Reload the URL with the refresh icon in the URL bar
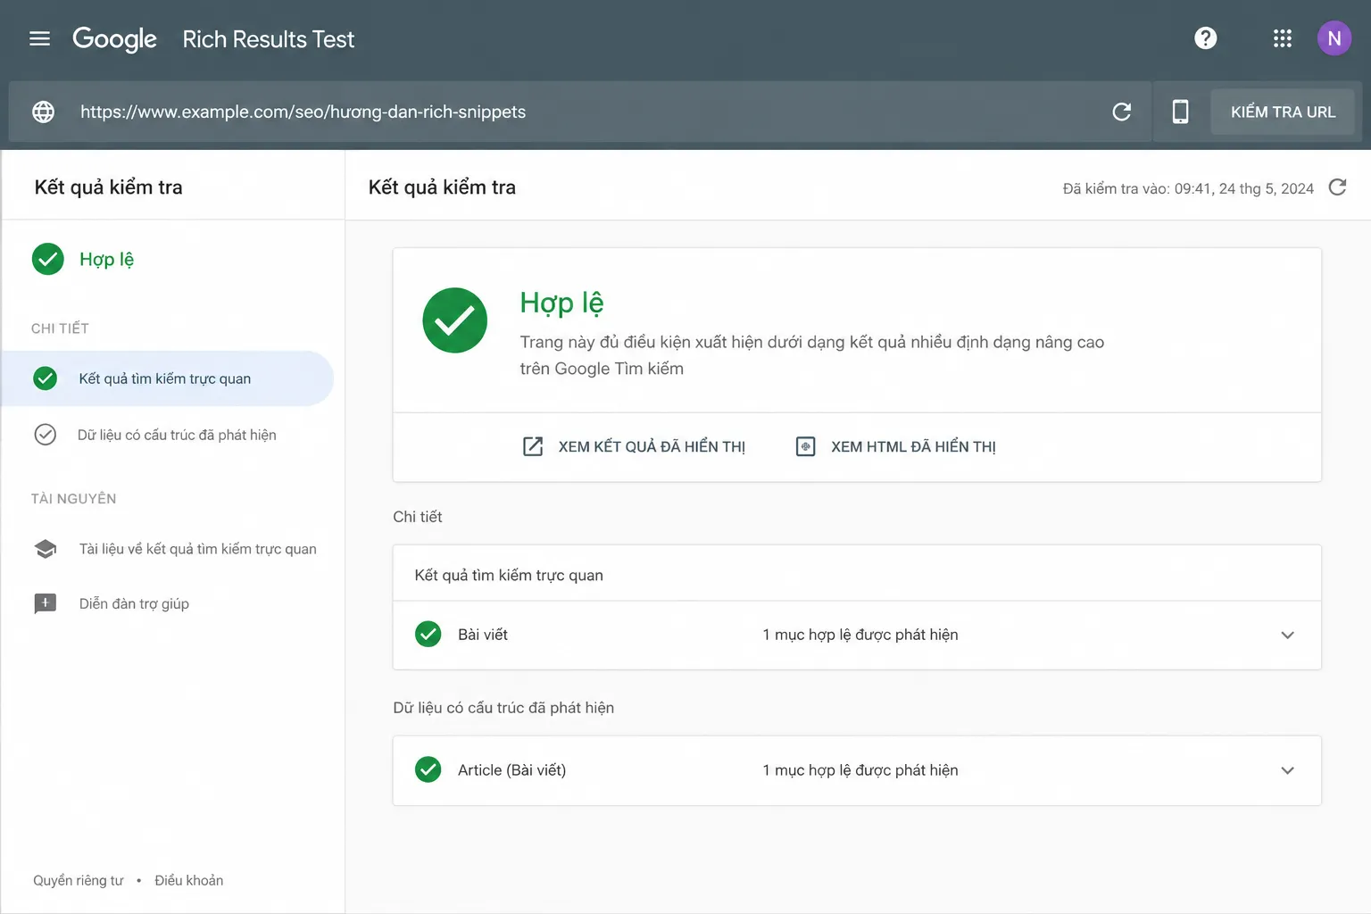 [x=1122, y=112]
